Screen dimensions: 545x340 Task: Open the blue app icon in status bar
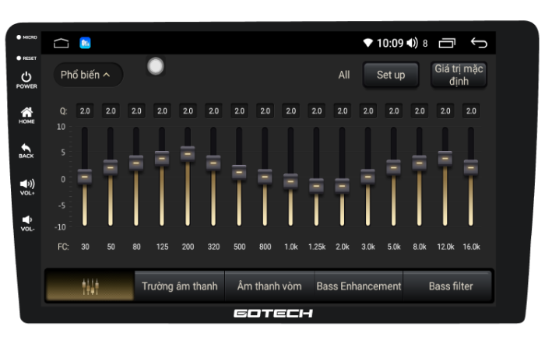(x=86, y=44)
